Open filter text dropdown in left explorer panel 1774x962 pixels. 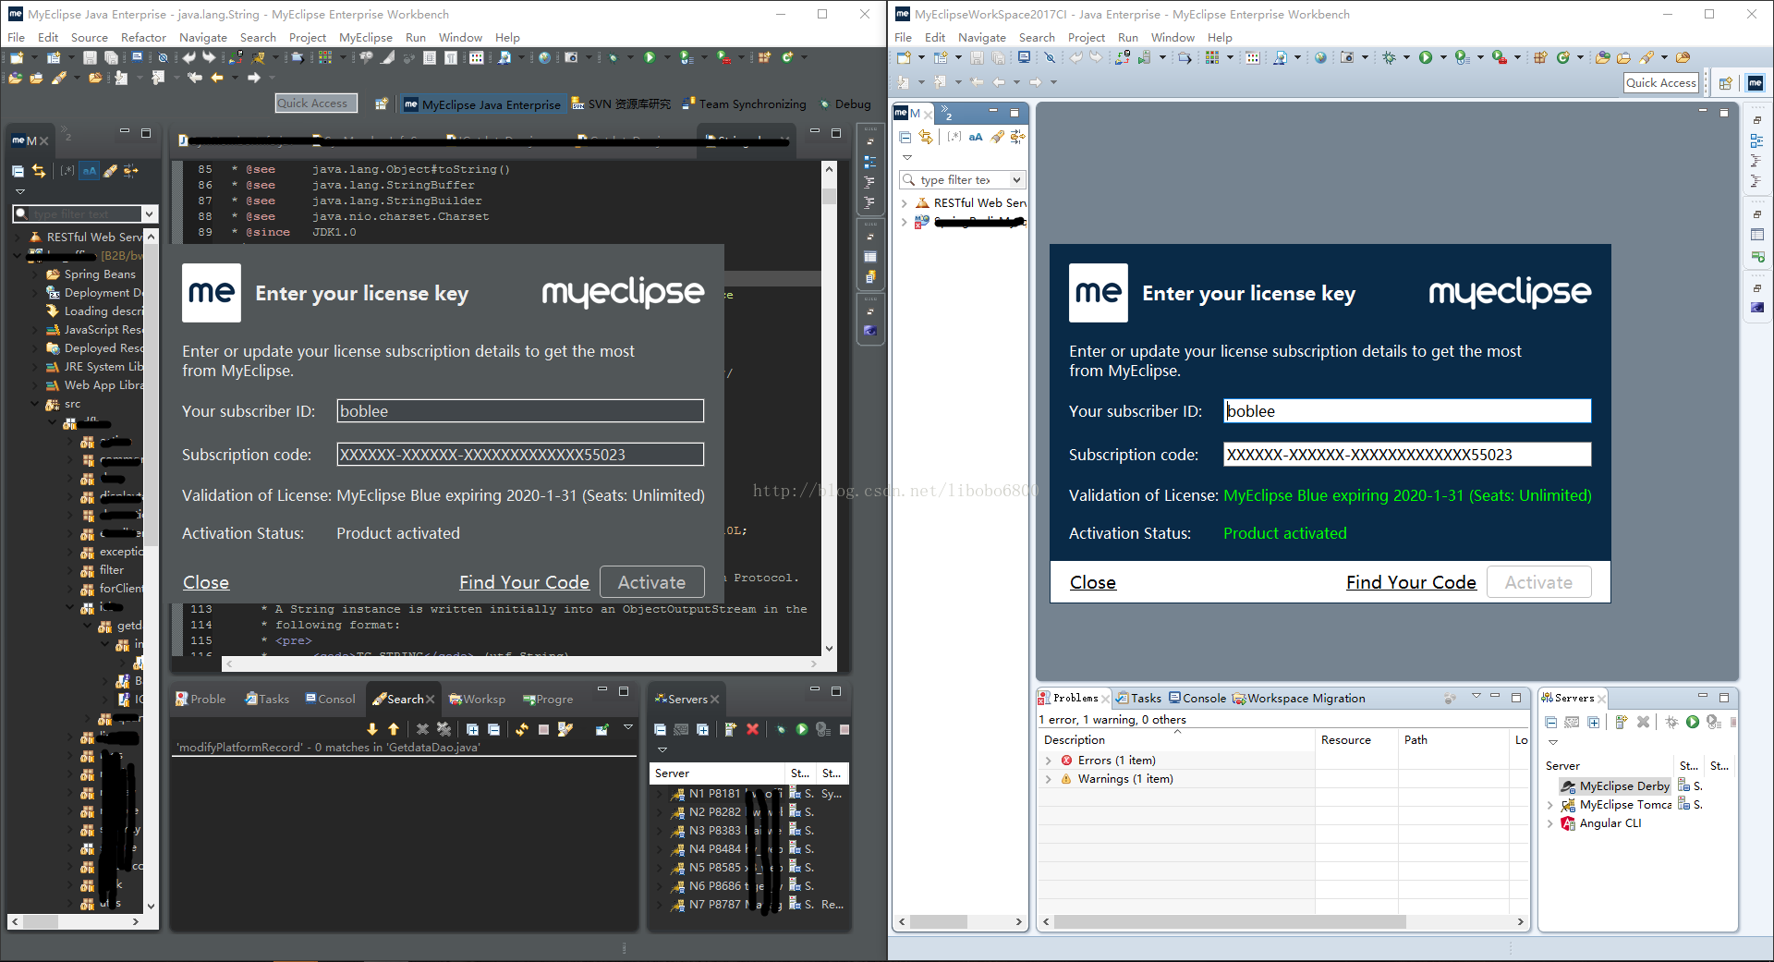coord(148,214)
